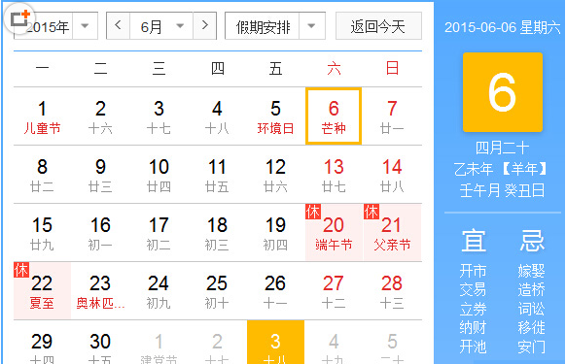Click the 2015-06-06 星期六 date header

[502, 27]
